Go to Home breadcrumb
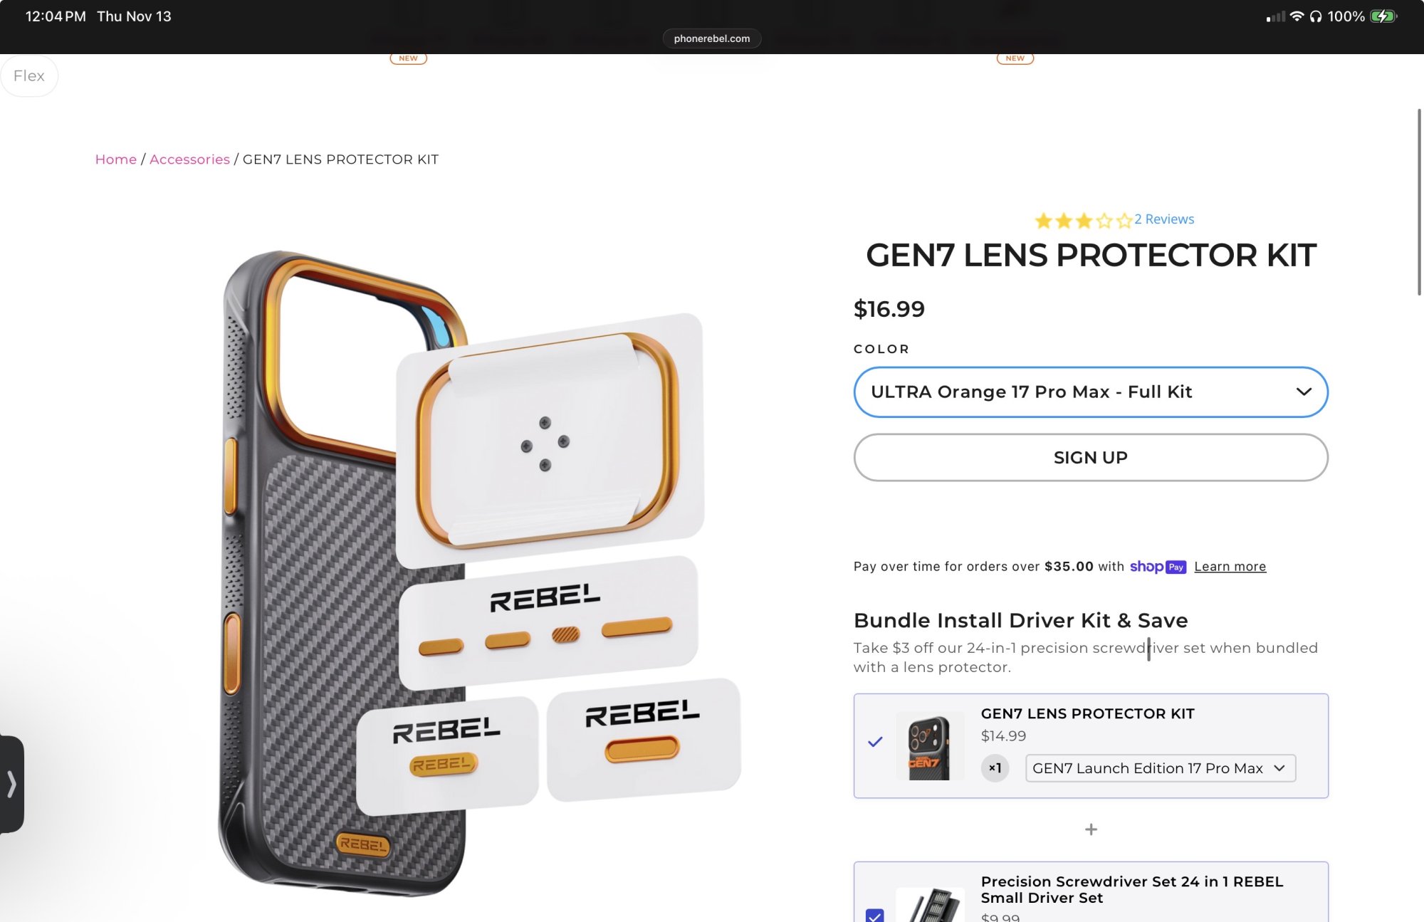This screenshot has width=1424, height=922. 116,159
